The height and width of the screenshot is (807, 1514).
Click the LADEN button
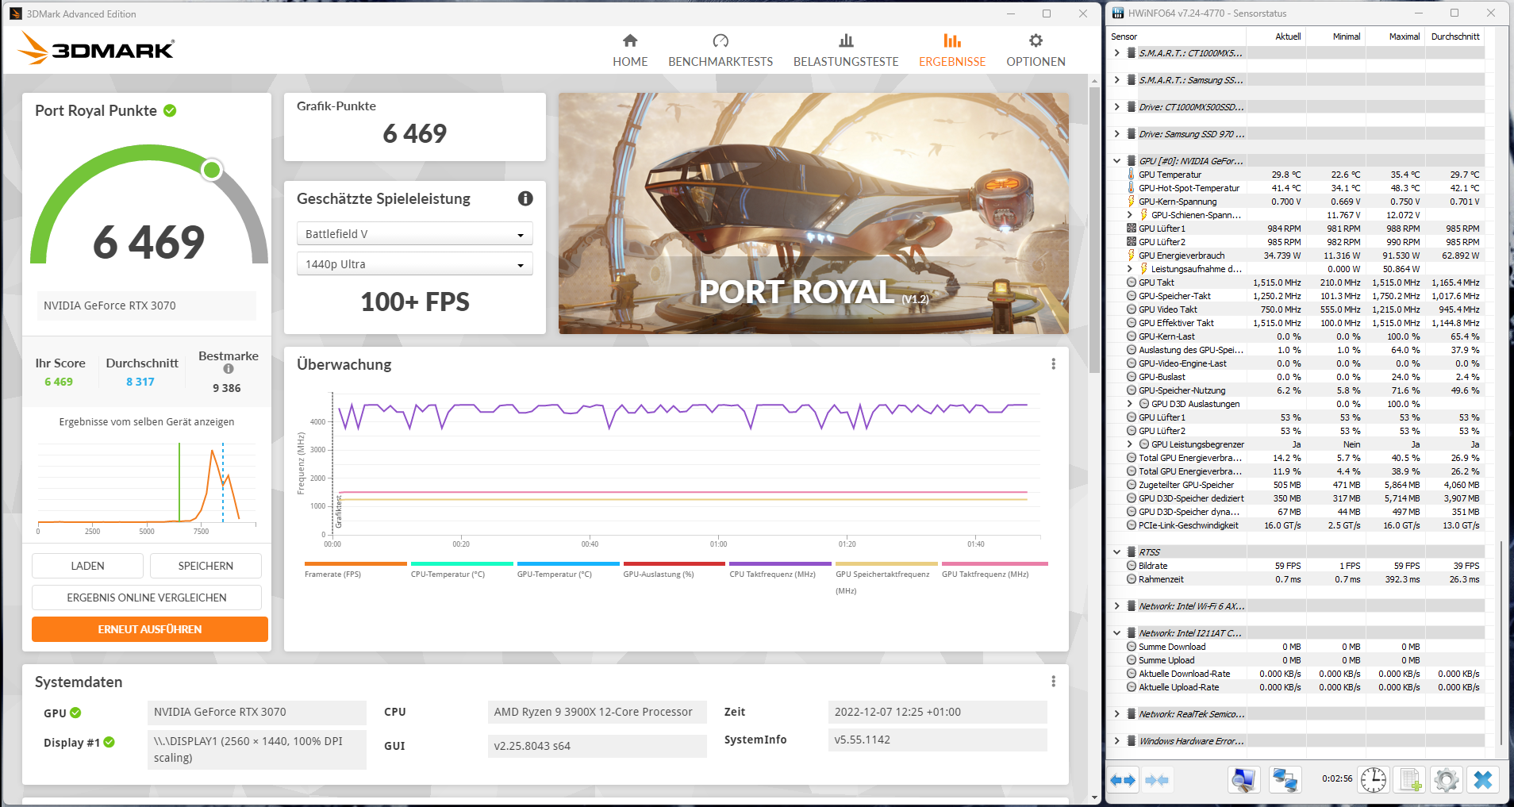point(87,566)
